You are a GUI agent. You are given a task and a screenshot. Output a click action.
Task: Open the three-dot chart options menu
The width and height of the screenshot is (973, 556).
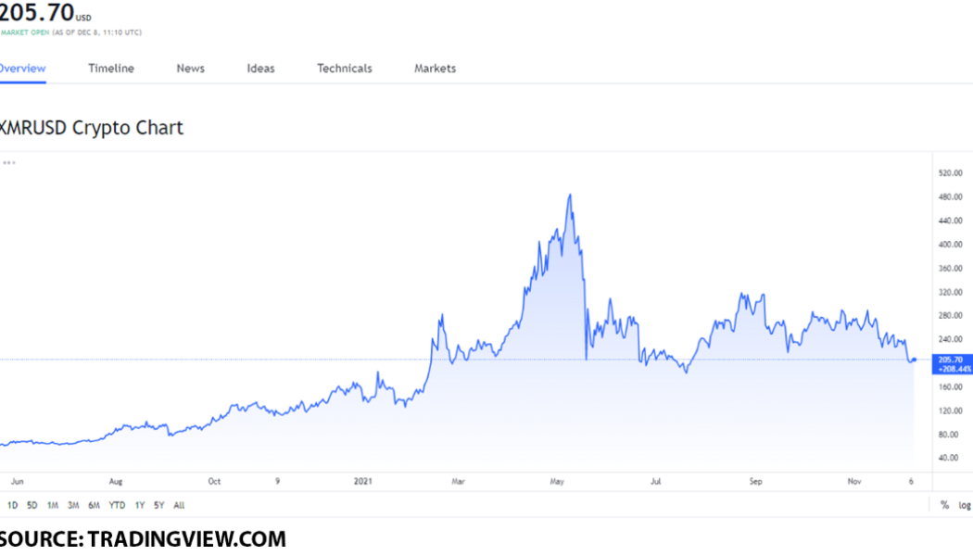(9, 162)
